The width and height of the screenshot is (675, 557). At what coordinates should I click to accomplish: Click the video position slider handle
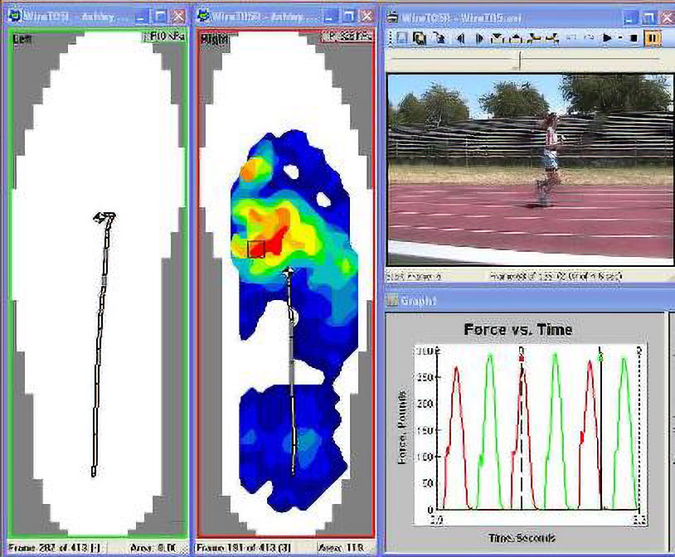[x=519, y=61]
